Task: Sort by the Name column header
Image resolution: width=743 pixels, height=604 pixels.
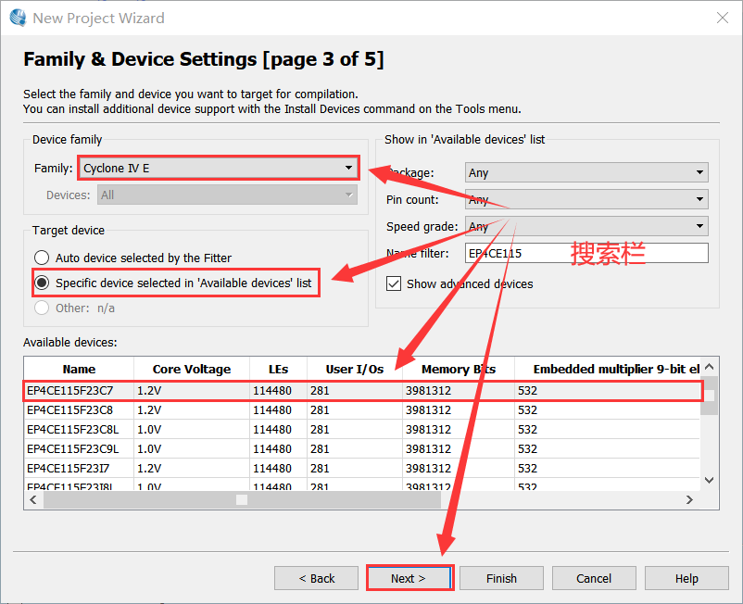Action: pyautogui.click(x=79, y=369)
